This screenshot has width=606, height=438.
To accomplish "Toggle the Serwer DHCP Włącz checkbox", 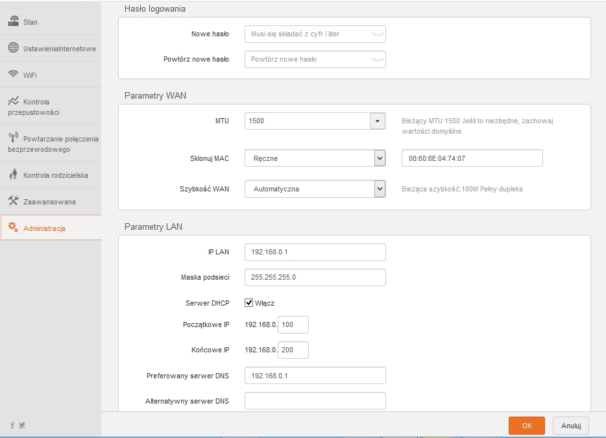I will [x=249, y=302].
